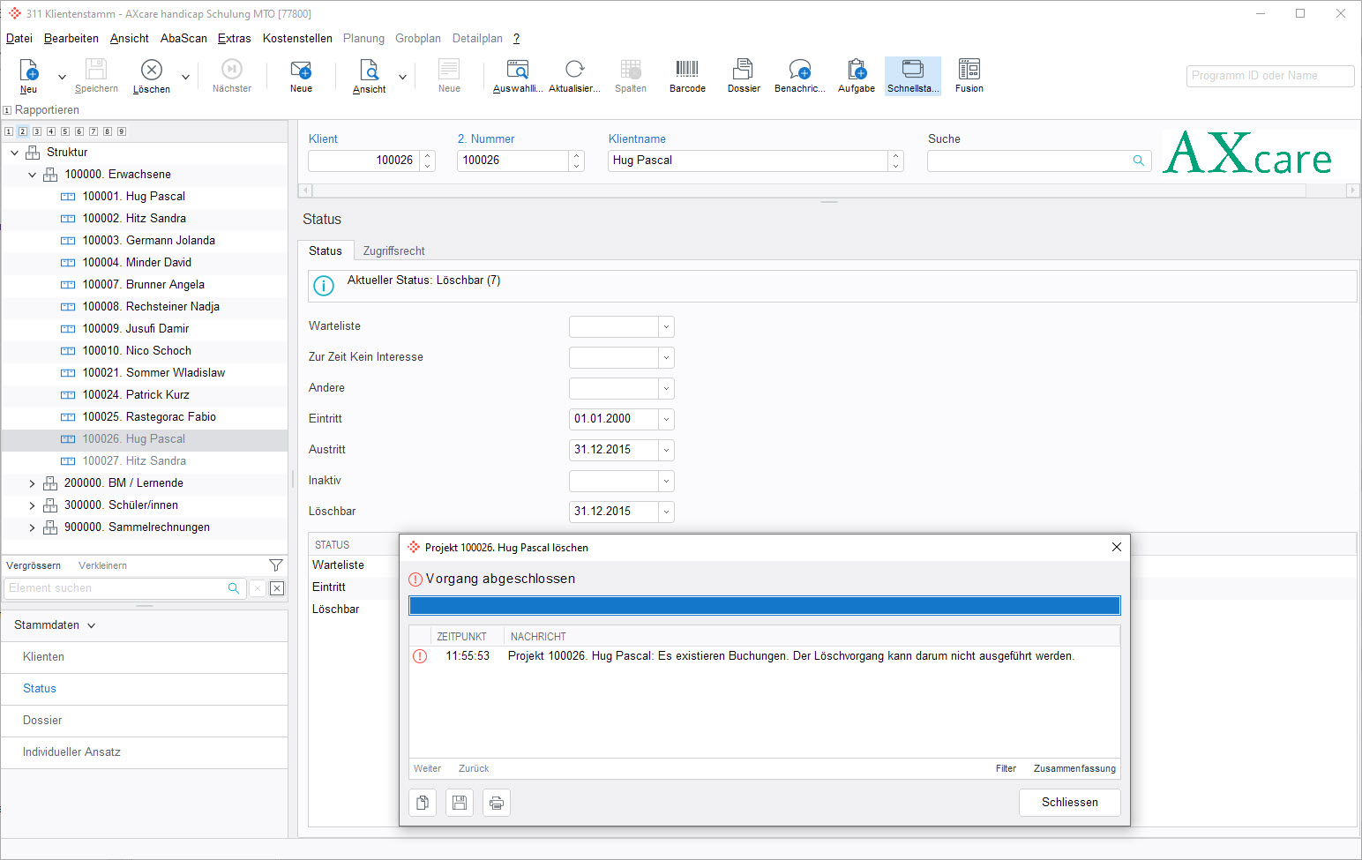The image size is (1362, 860).
Task: Open the dropdown arrow next to Ansicht
Action: [402, 77]
